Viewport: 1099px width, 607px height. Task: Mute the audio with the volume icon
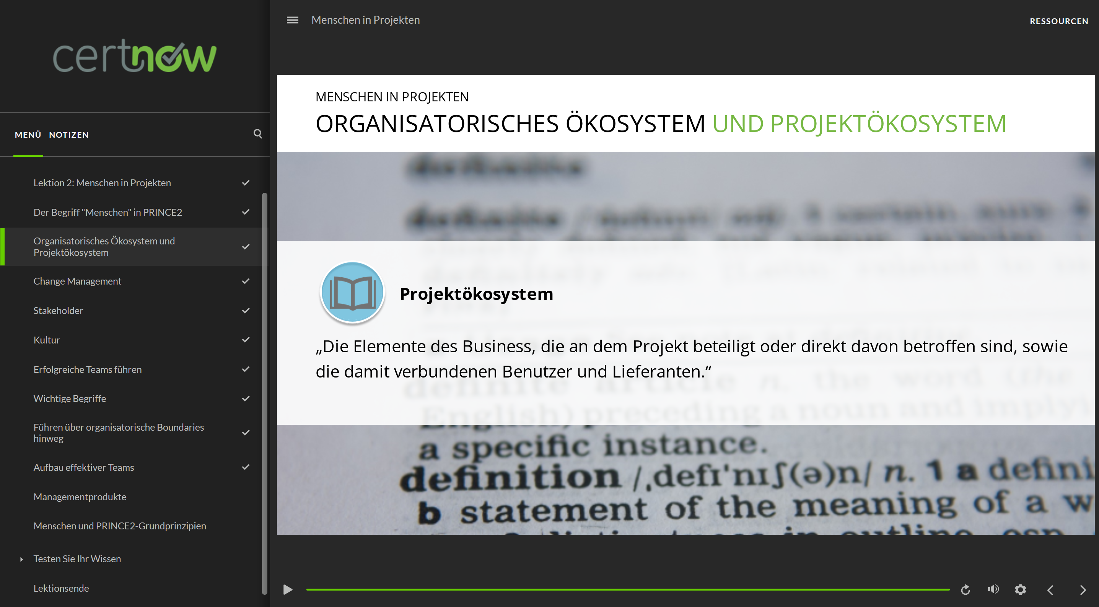click(x=993, y=589)
